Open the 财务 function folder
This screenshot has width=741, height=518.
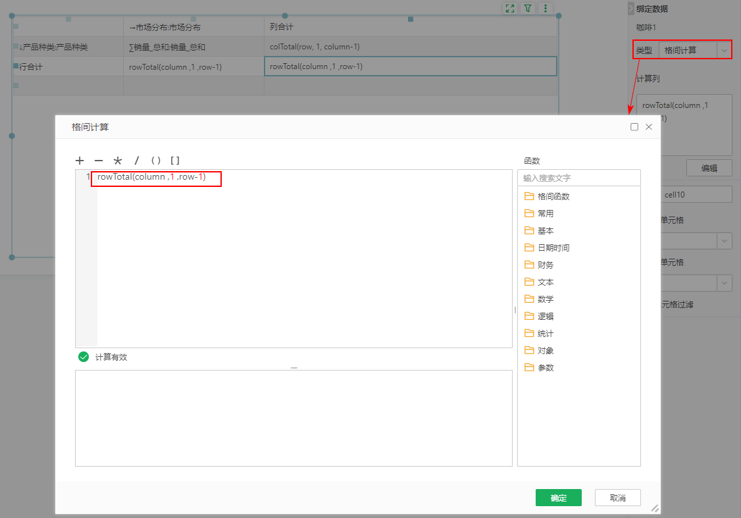[x=539, y=265]
